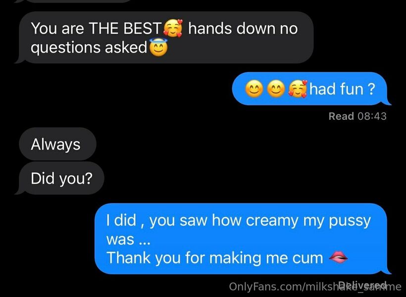Tap the "had fun ?" text in blue bubble
The image size is (406, 297).
(x=342, y=89)
